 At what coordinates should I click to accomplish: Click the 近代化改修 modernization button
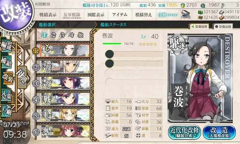click(185, 132)
